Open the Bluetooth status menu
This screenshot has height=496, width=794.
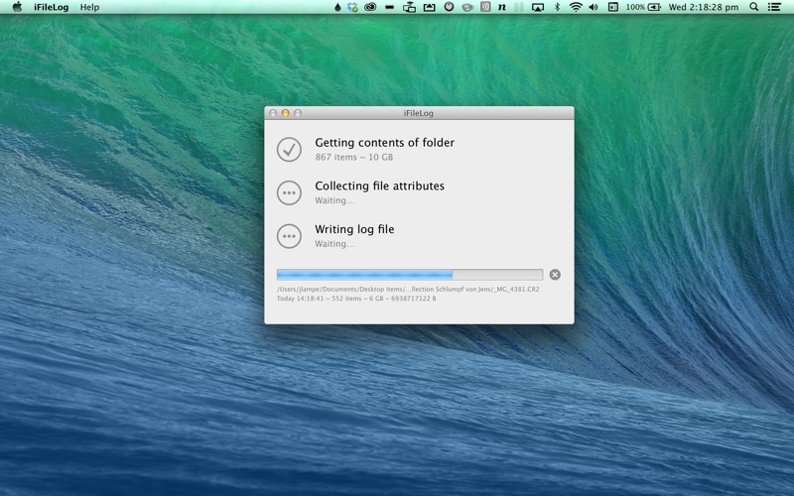[x=557, y=7]
